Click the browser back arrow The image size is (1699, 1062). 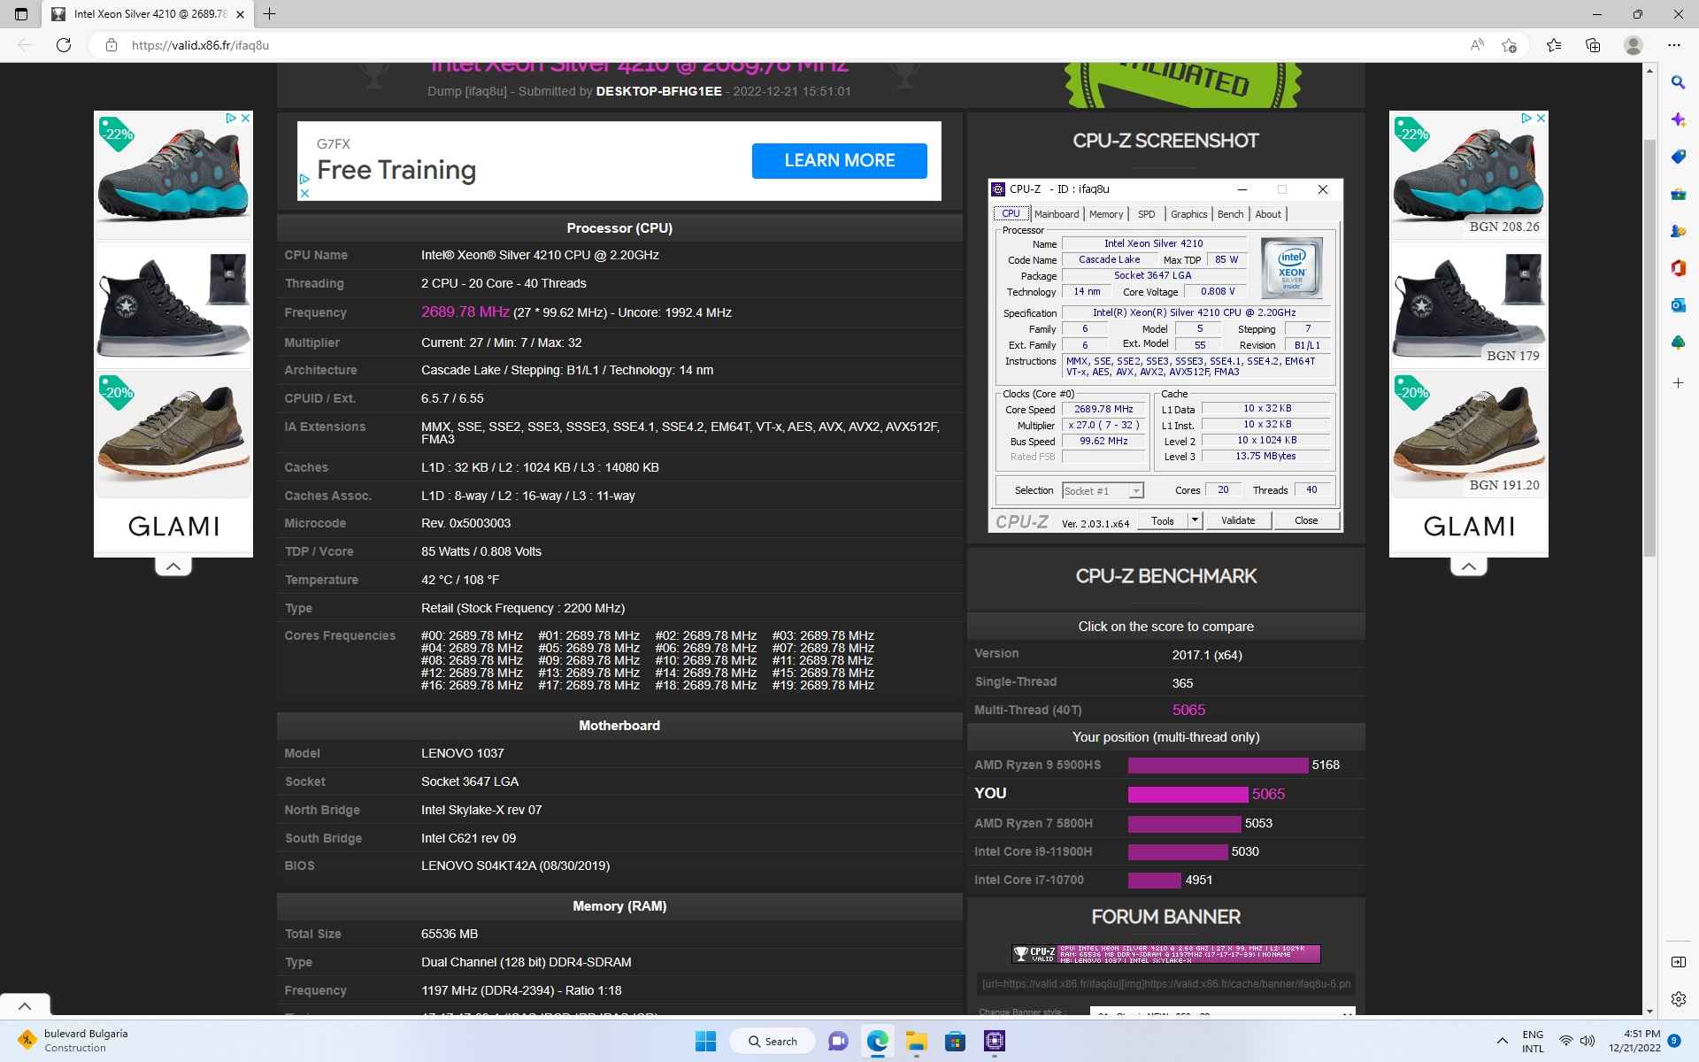(x=25, y=45)
